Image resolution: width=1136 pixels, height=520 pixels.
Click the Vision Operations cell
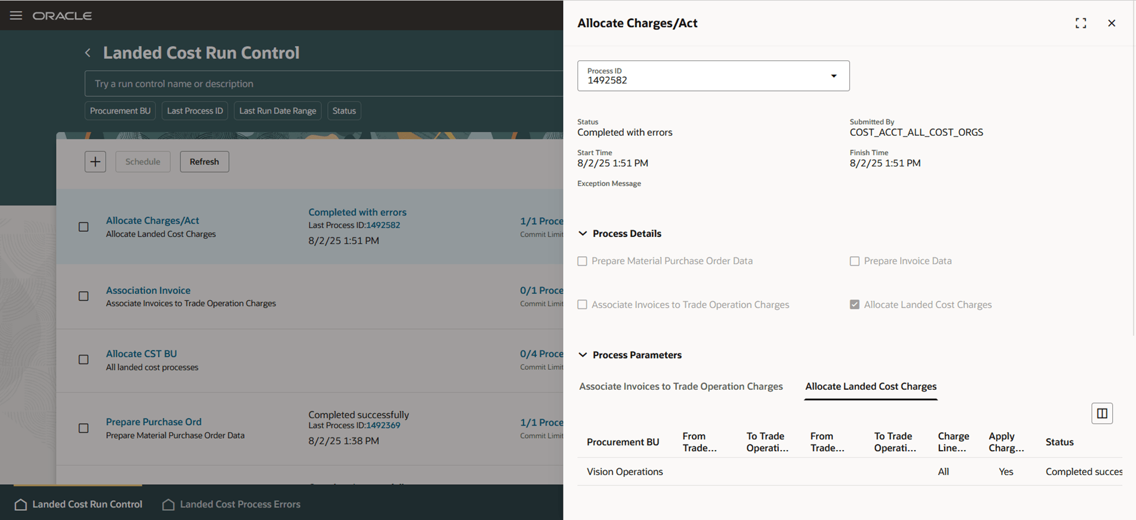[x=625, y=472]
